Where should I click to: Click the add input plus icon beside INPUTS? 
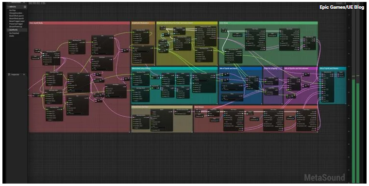coord(25,7)
